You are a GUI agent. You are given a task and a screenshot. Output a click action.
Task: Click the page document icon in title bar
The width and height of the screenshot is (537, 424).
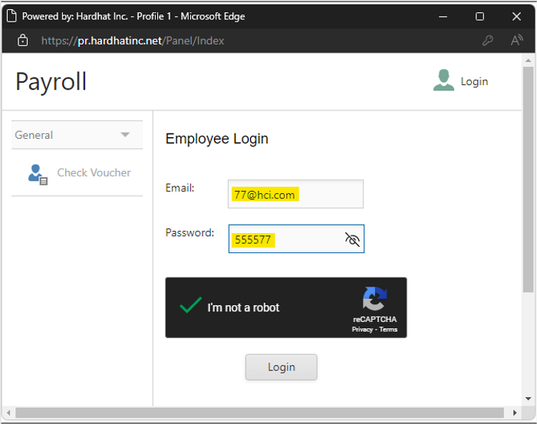(12, 16)
